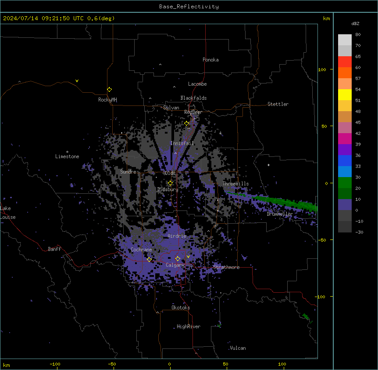Select the yellow diamond marker between Olds and Didsbury
This screenshot has width=378, height=370.
[170, 183]
